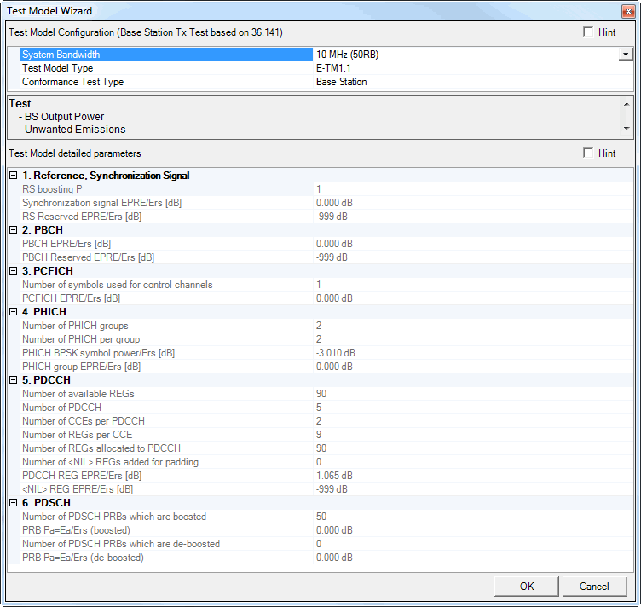The height and width of the screenshot is (607, 641).
Task: Click the 6. PDSCH heading label
Action: 46,502
